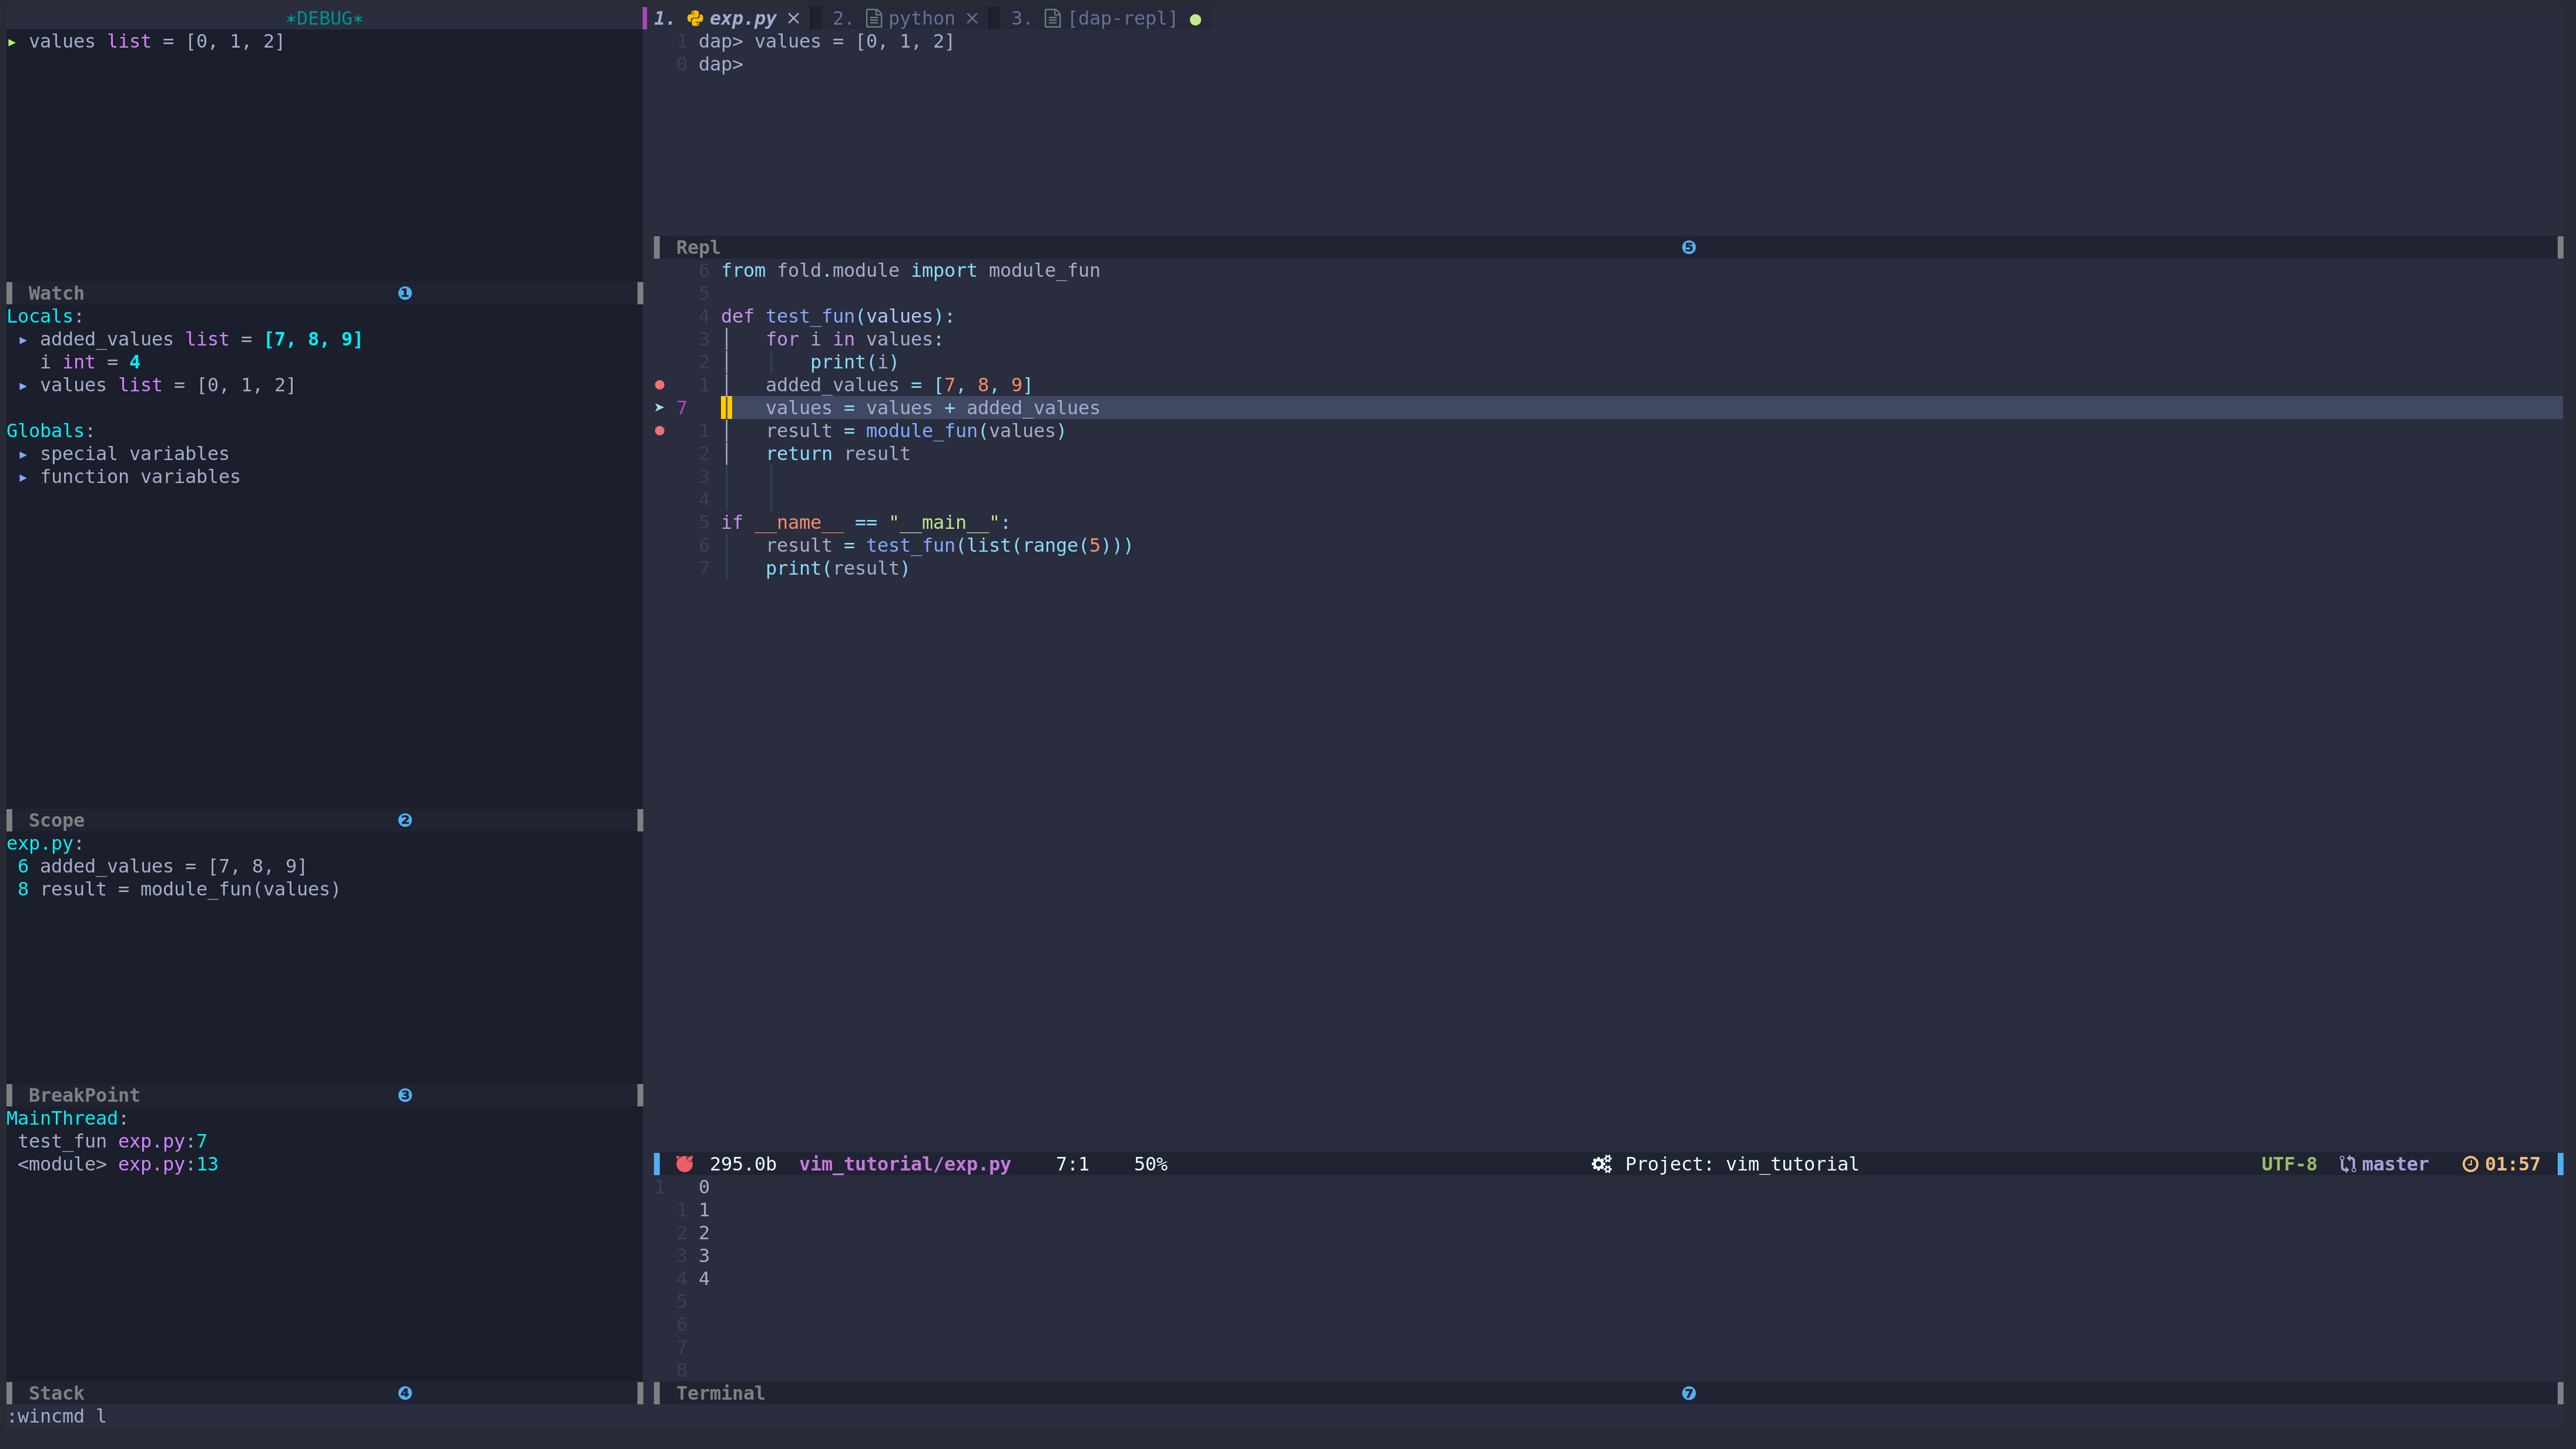Viewport: 2576px width, 1449px height.
Task: Click the *DEBUG* title at top left
Action: (x=324, y=18)
